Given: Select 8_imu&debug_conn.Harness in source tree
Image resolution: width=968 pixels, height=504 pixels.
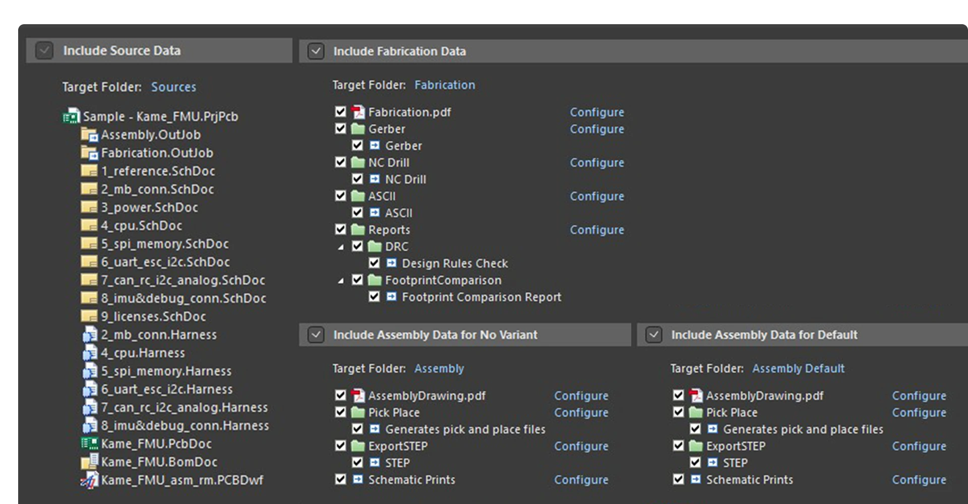Looking at the screenshot, I should tap(185, 425).
